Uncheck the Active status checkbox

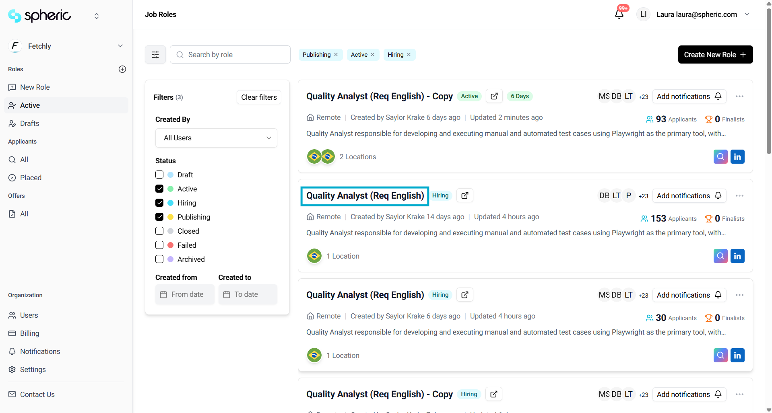159,189
